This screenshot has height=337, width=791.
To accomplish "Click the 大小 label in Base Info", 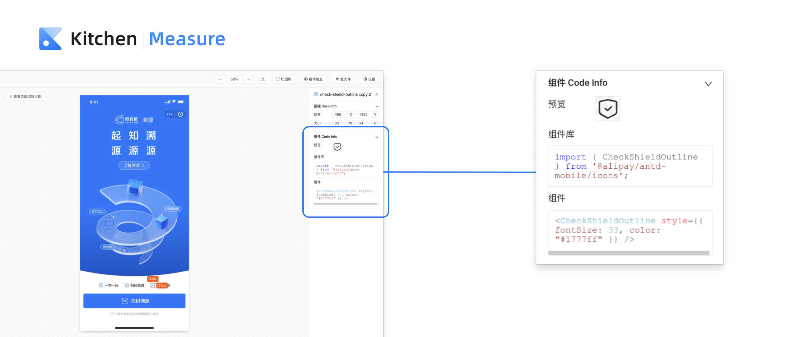I will 317,123.
